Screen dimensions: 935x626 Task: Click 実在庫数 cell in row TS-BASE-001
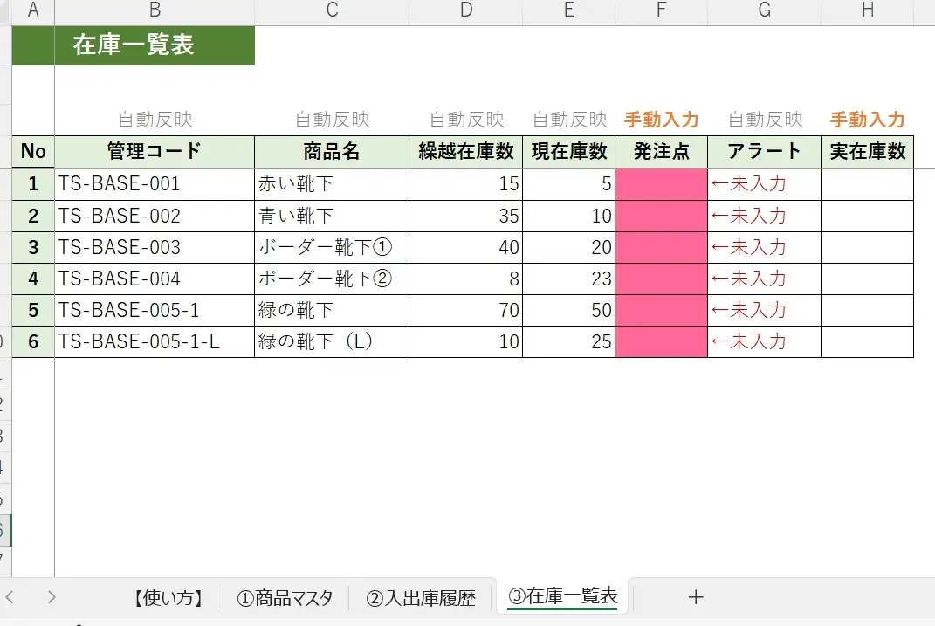point(868,184)
